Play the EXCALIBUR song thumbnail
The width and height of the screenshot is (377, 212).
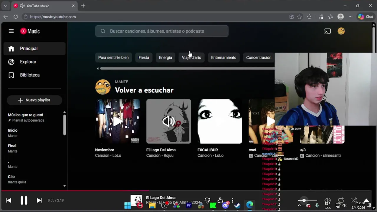coord(220,121)
